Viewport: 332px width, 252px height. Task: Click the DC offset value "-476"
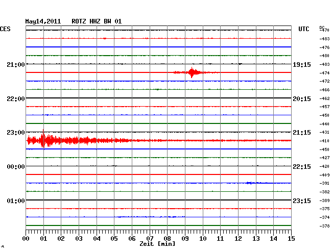(x=324, y=47)
